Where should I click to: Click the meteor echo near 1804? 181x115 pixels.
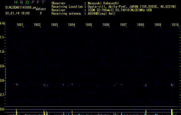(x=72, y=84)
